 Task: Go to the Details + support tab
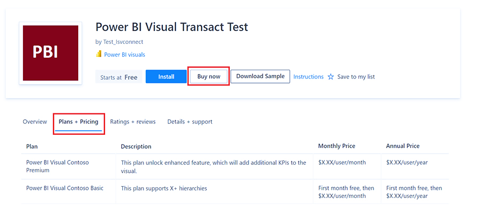point(190,122)
